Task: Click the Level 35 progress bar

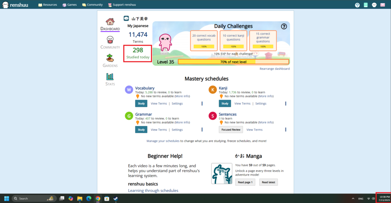Action: (233, 62)
